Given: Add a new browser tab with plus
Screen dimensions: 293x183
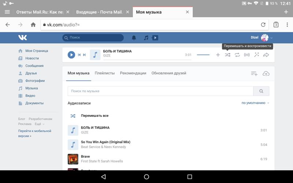Looking at the screenshot, I should click(x=286, y=12).
